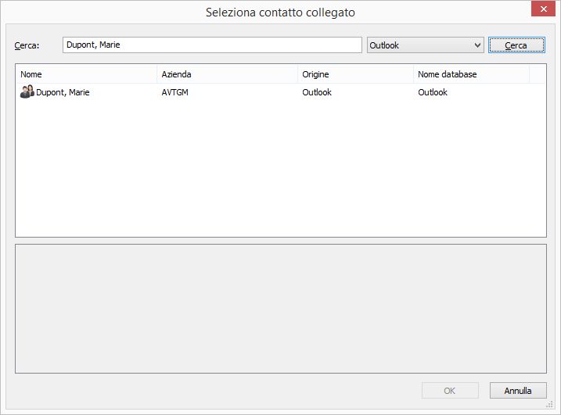Click the empty details pane below the list

(x=280, y=309)
